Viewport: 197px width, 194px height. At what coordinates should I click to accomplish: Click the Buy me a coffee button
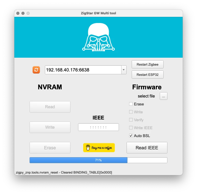click(99, 148)
